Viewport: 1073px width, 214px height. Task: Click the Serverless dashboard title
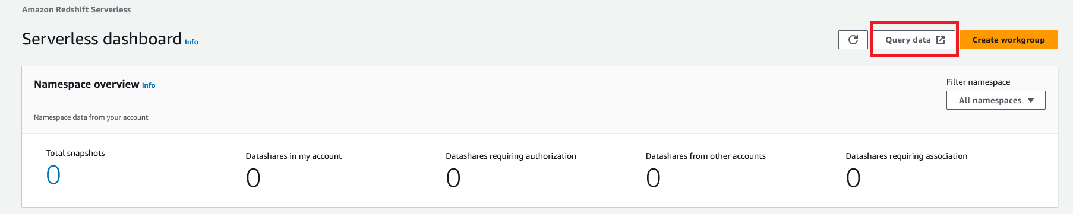click(102, 39)
